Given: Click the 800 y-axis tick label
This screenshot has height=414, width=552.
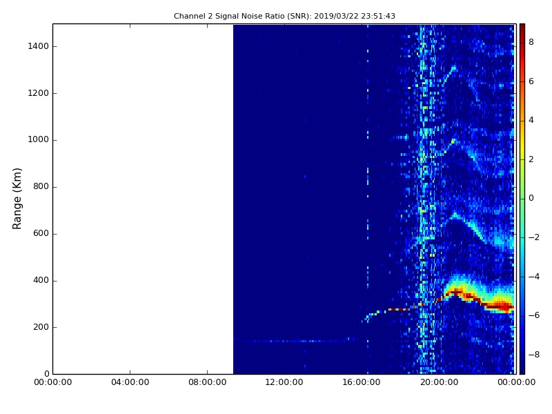Looking at the screenshot, I should point(41,186).
